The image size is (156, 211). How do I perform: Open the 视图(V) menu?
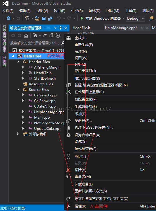click(42, 11)
